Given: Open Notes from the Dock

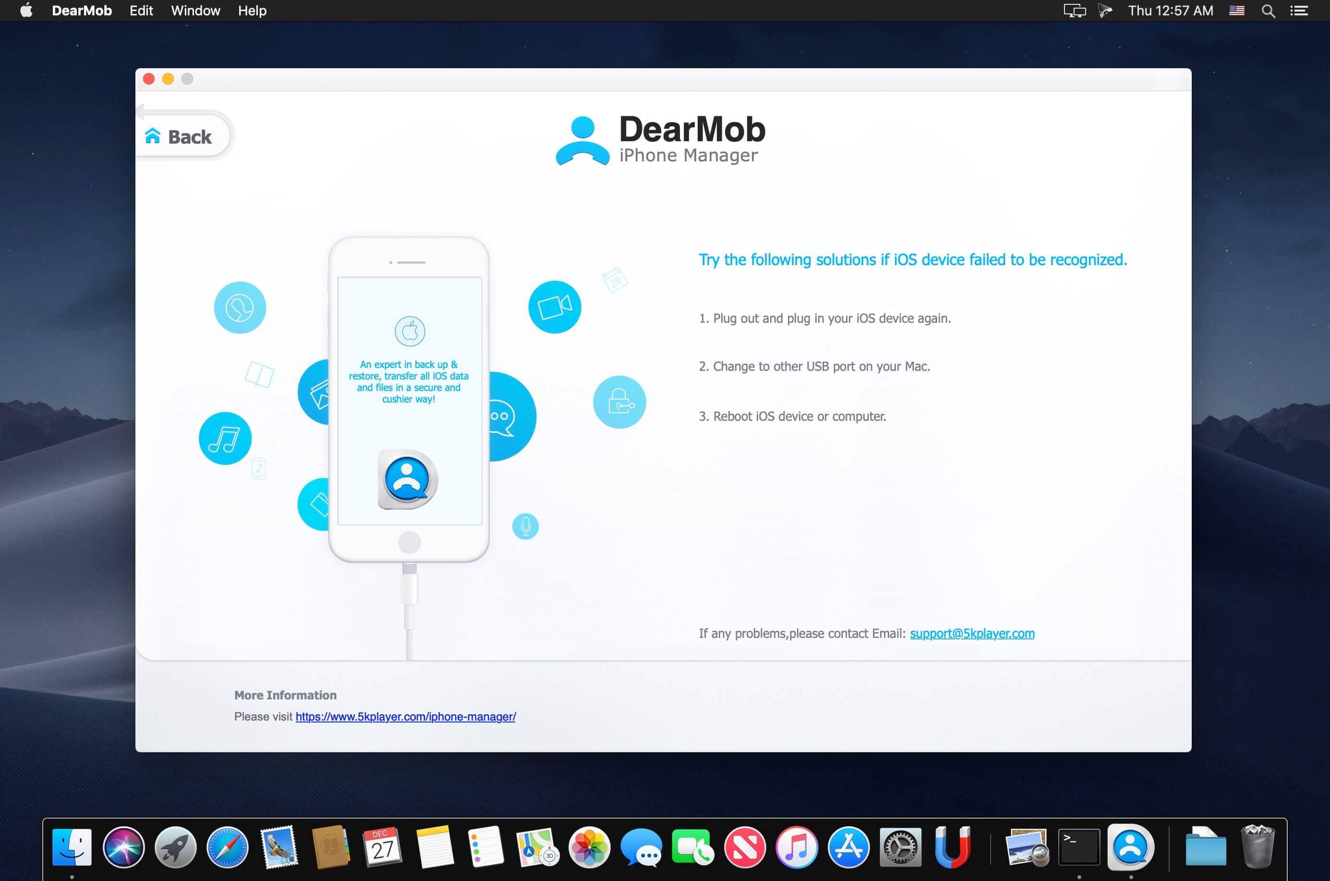Looking at the screenshot, I should (435, 847).
